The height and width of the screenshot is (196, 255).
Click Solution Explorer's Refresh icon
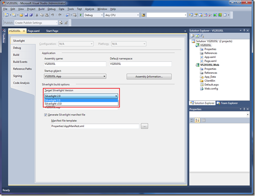click(x=197, y=36)
